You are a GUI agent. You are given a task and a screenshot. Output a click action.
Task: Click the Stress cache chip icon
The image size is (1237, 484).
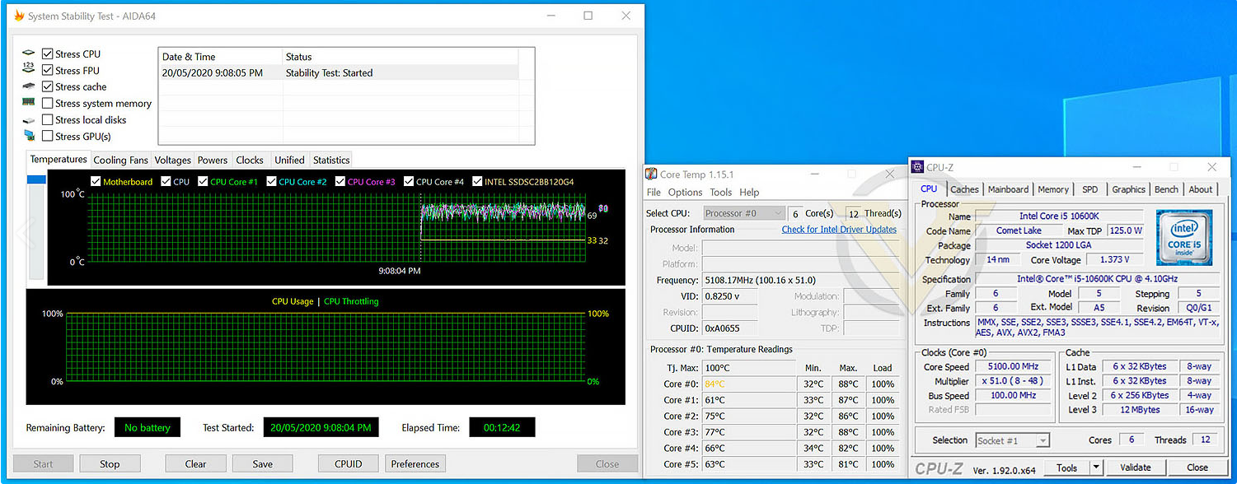point(29,86)
